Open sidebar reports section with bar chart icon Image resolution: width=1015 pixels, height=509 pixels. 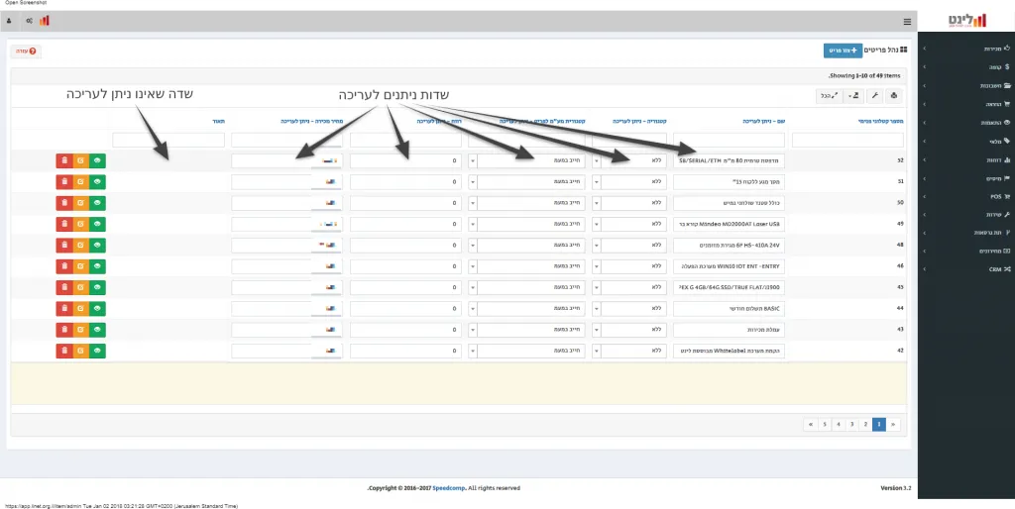coord(966,159)
